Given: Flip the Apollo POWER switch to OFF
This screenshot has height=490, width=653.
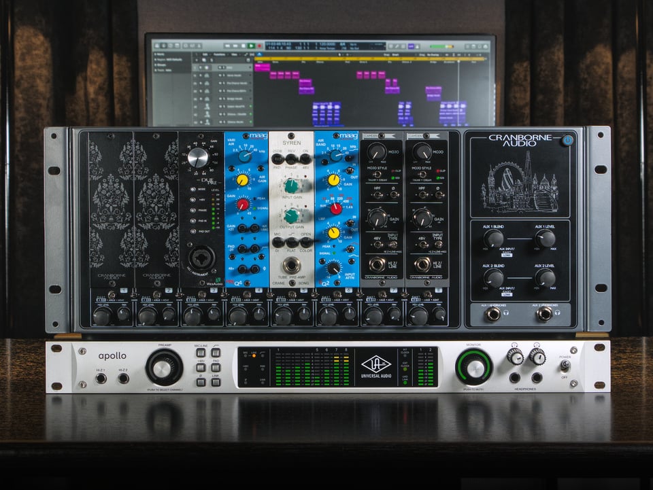Looking at the screenshot, I should click(565, 367).
